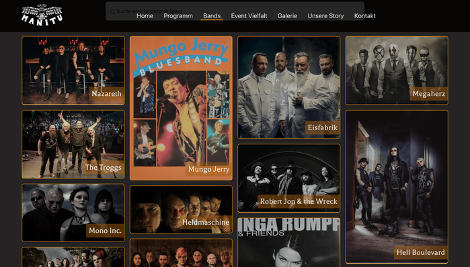
Task: Click the search magnifier icon
Action: tap(112, 11)
